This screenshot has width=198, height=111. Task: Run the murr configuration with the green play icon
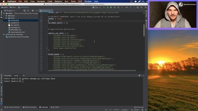(104, 7)
